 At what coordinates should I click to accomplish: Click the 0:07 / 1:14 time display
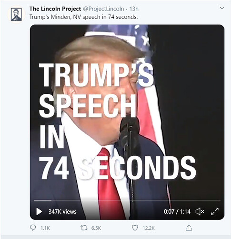pyautogui.click(x=177, y=212)
